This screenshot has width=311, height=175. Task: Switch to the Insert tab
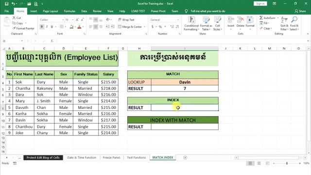[34, 11]
